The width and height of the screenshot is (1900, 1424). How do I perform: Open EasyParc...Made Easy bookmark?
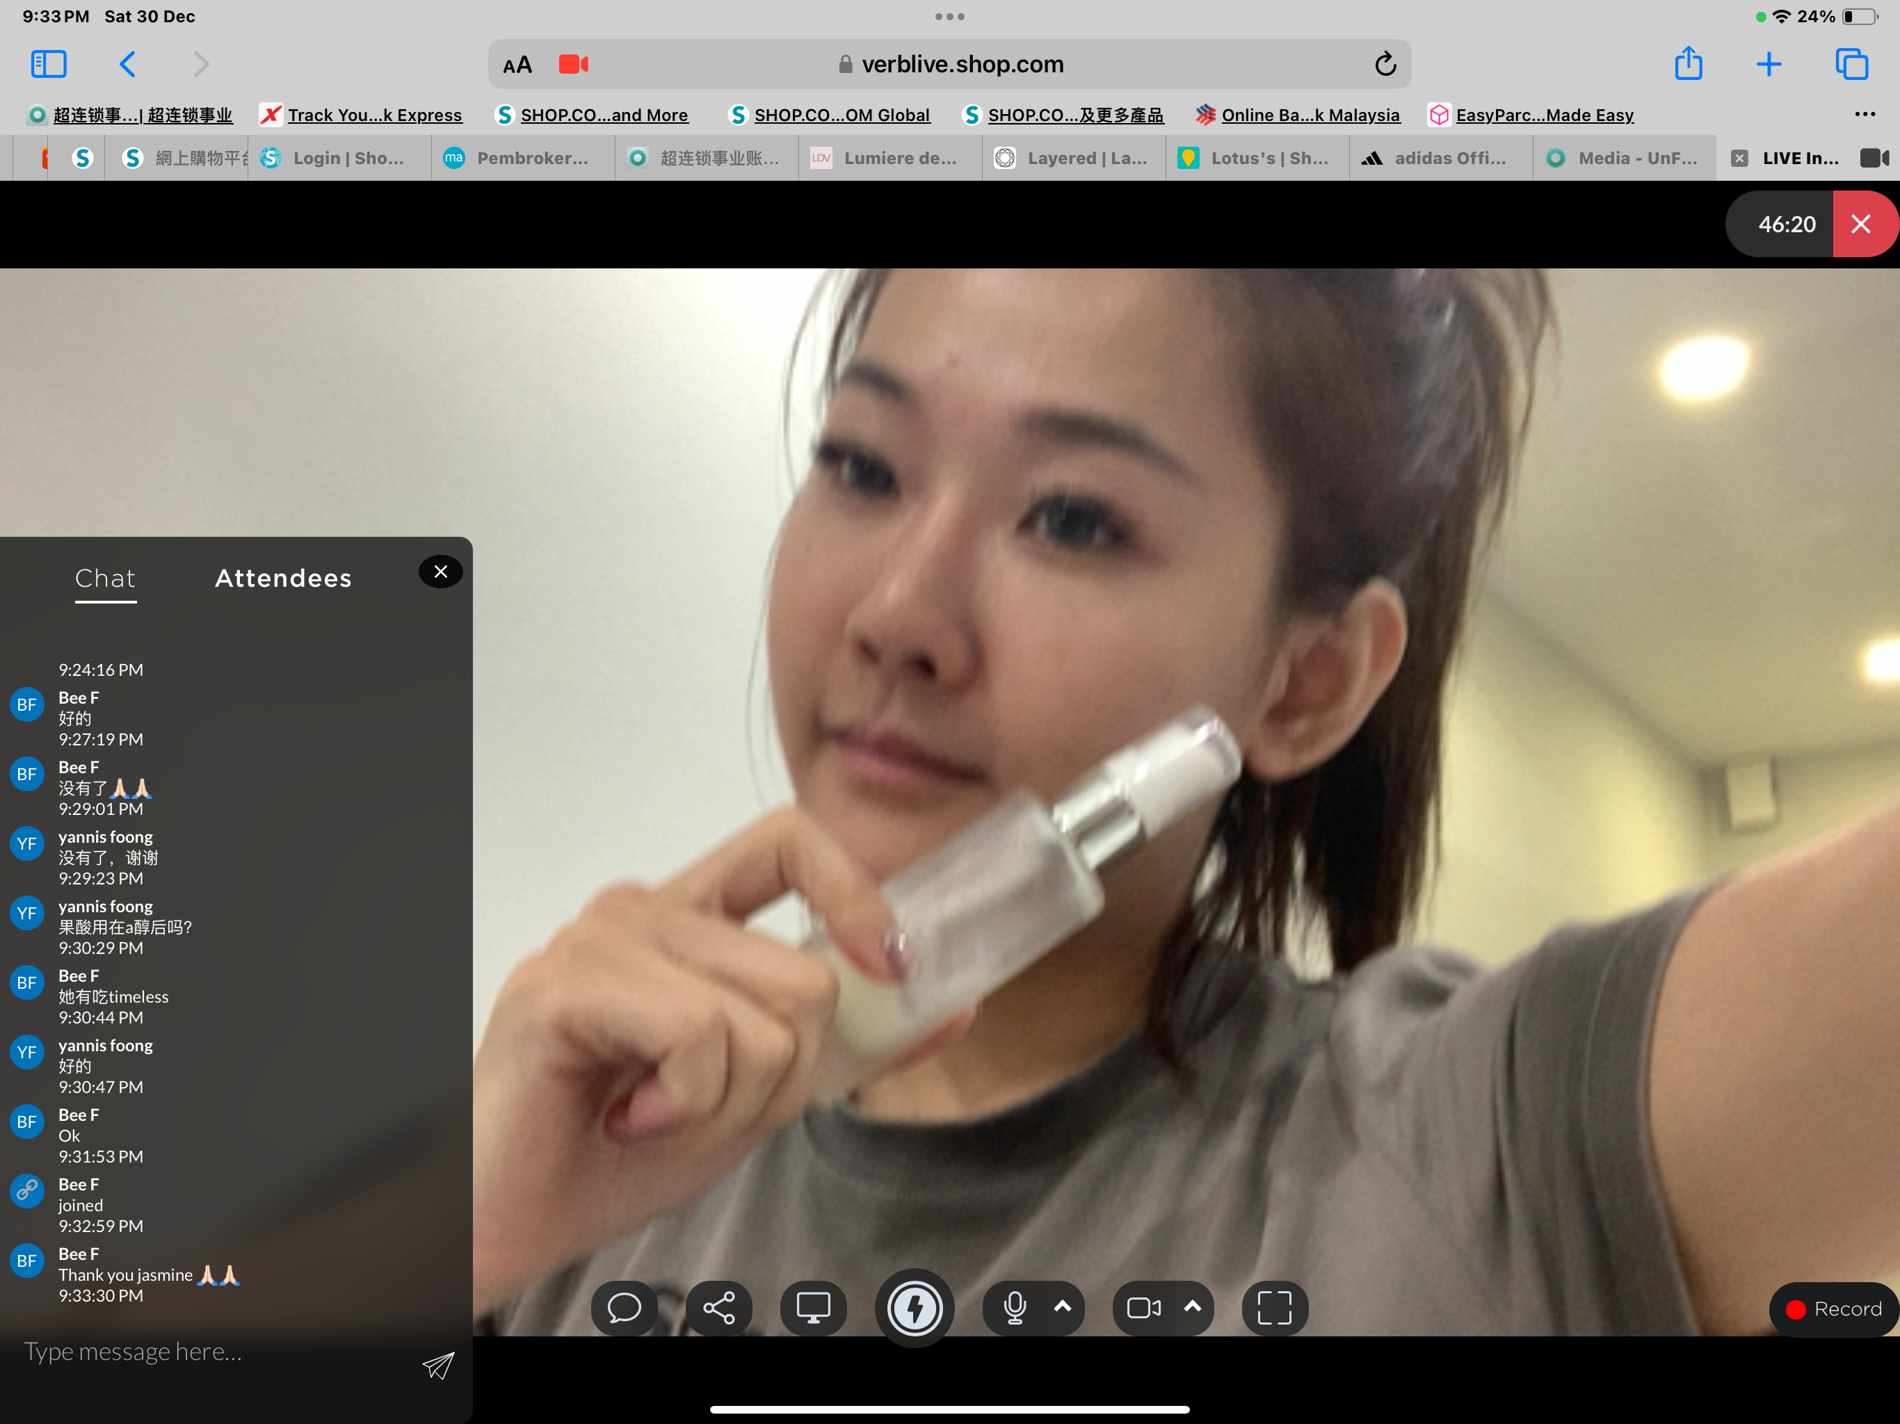tap(1531, 115)
